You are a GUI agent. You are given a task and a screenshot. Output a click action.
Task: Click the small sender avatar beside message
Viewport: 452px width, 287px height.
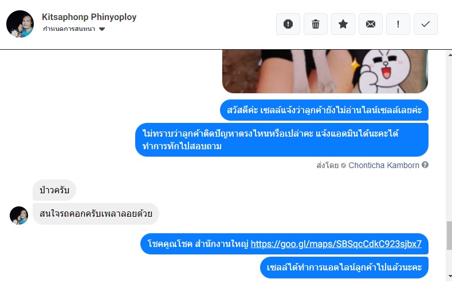(x=19, y=216)
